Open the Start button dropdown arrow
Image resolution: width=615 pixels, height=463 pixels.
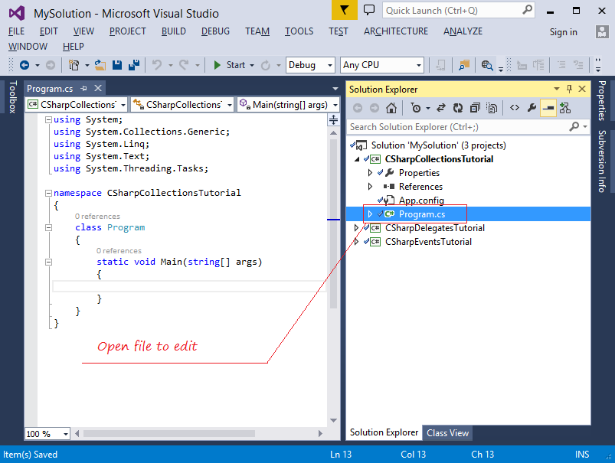tap(252, 66)
